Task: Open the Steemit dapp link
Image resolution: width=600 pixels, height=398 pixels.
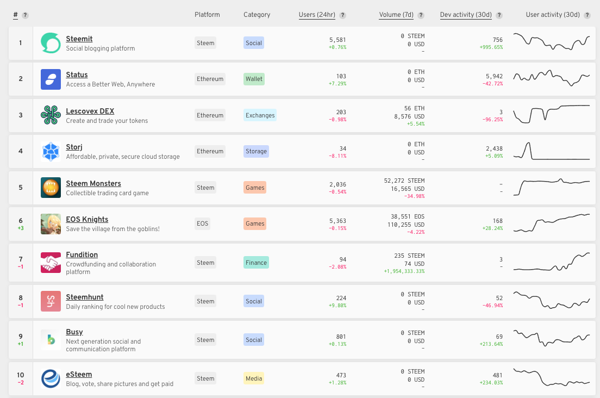Action: coord(79,39)
